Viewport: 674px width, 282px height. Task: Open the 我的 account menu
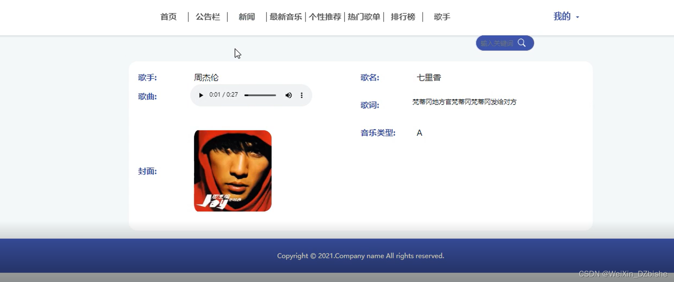pyautogui.click(x=562, y=16)
